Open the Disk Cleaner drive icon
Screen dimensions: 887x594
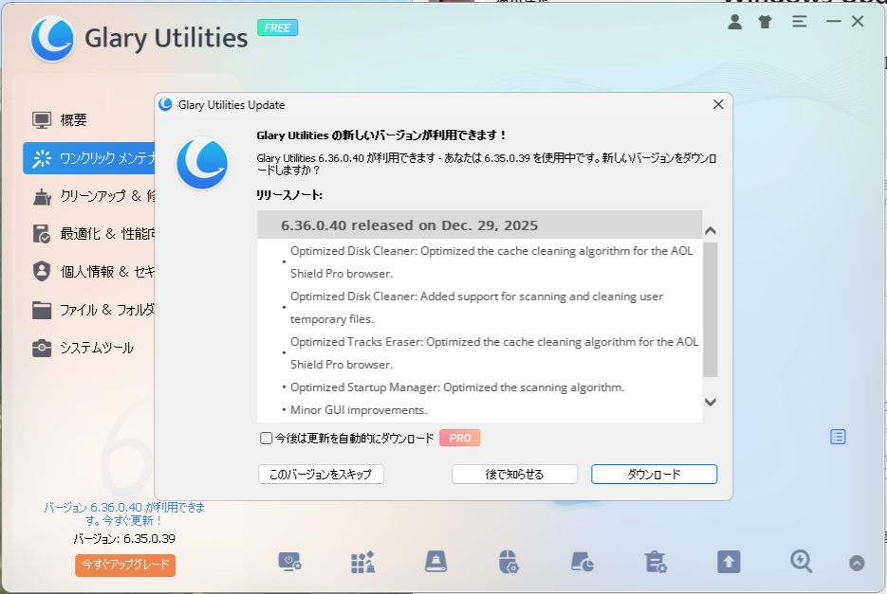coord(435,563)
